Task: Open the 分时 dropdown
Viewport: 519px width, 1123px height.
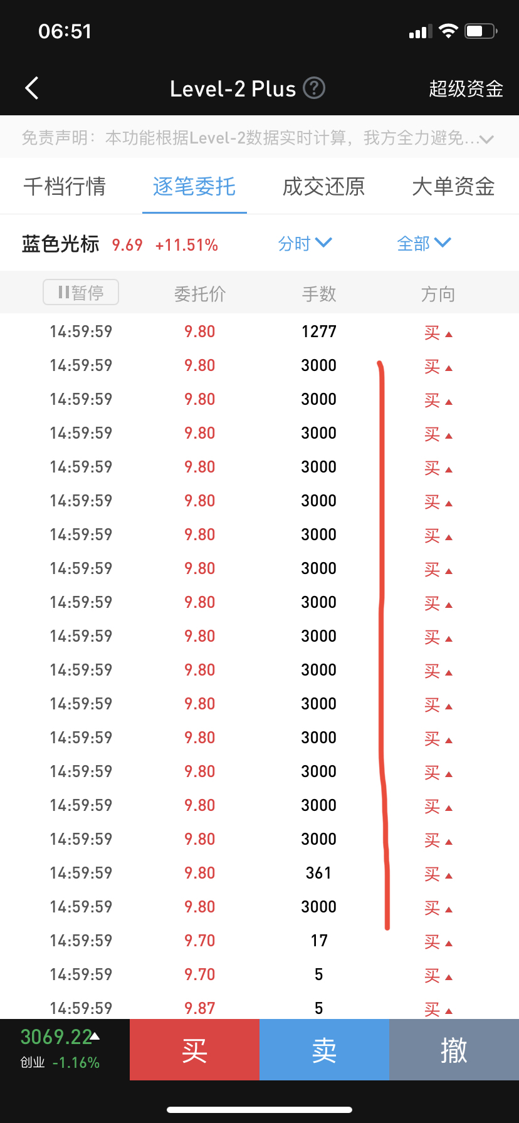Action: [x=305, y=243]
